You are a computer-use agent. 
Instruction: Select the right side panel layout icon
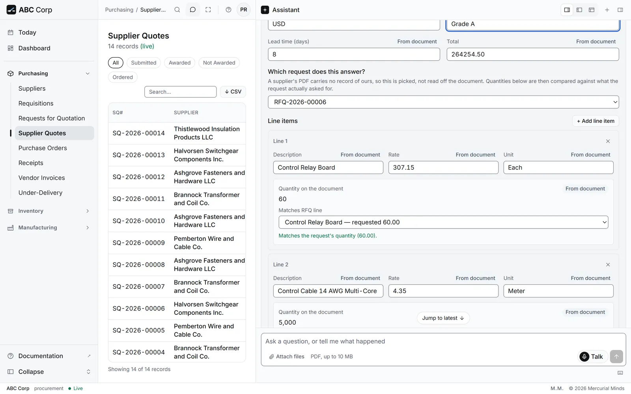(x=567, y=10)
